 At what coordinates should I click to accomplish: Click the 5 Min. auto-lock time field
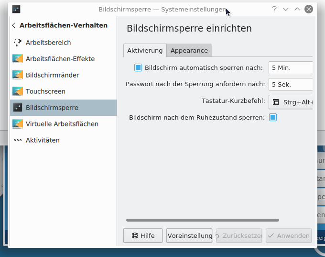(x=291, y=68)
